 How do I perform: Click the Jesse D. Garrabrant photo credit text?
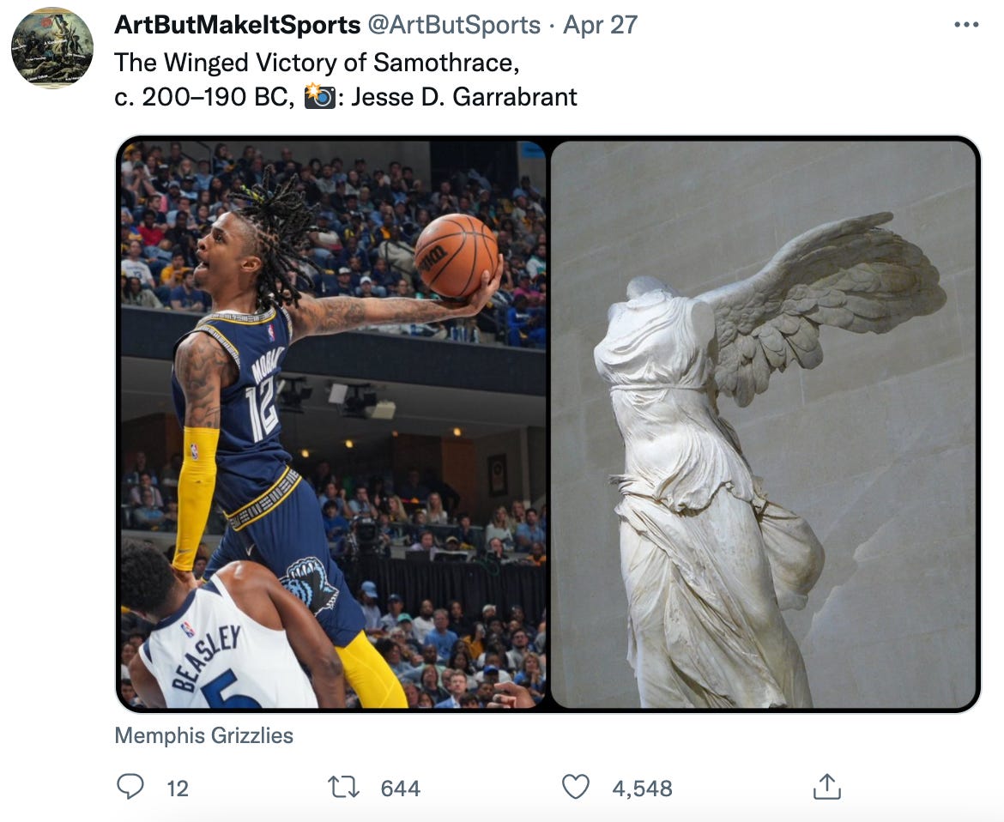pos(463,97)
